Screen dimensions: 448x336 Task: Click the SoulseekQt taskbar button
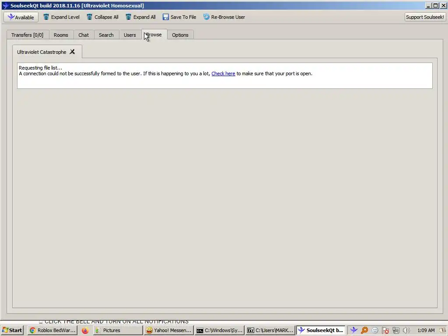[x=321, y=330]
